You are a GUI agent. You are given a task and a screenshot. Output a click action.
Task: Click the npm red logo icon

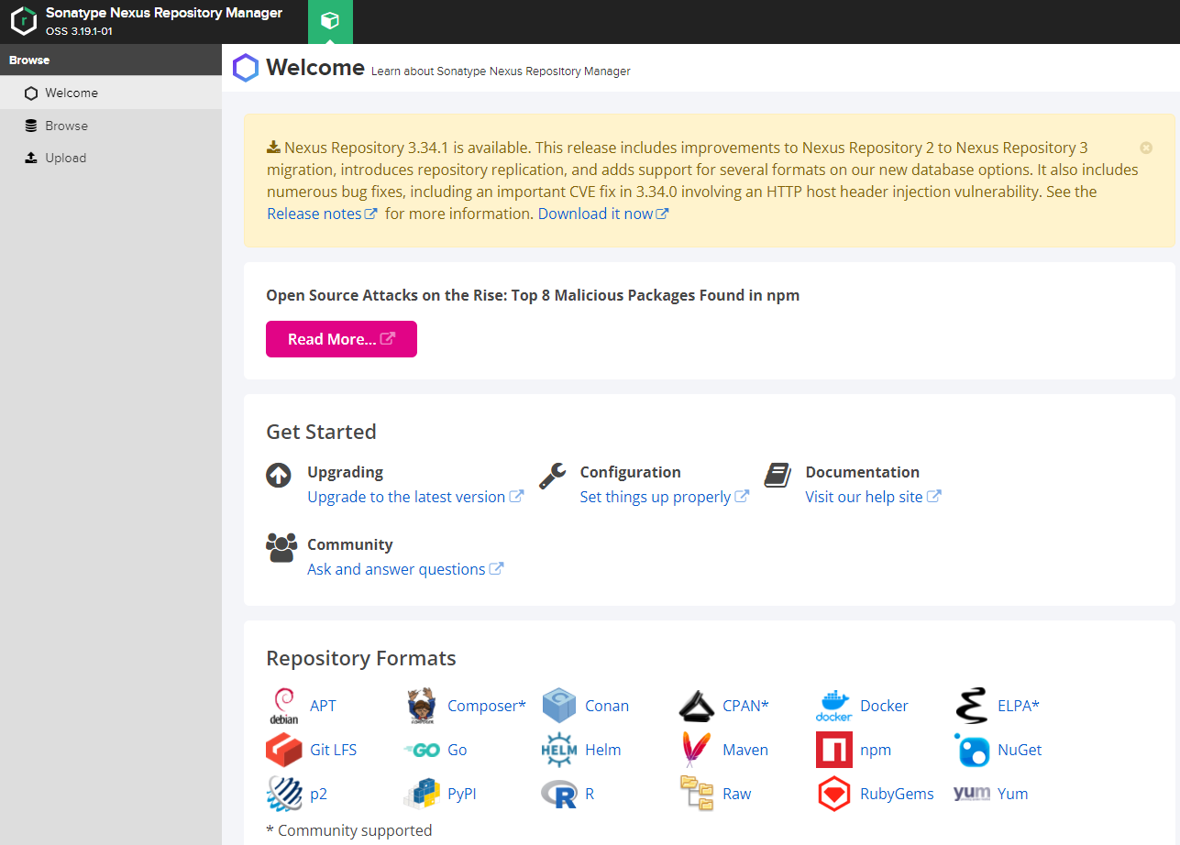tap(833, 750)
